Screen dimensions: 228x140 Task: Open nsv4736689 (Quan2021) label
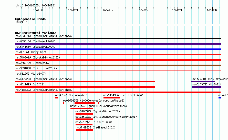pyautogui.click(x=71, y=95)
